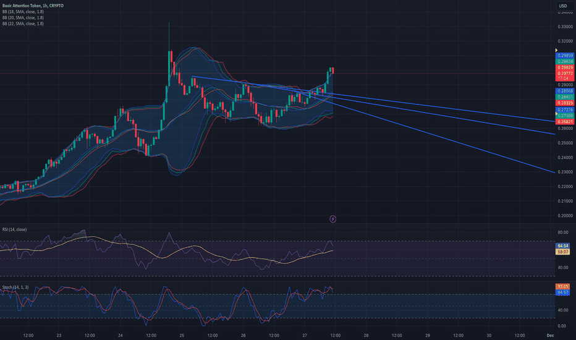The width and height of the screenshot is (576, 340).
Task: Select the Stoch (14, 1, 3) pane label
Action: click(x=15, y=287)
